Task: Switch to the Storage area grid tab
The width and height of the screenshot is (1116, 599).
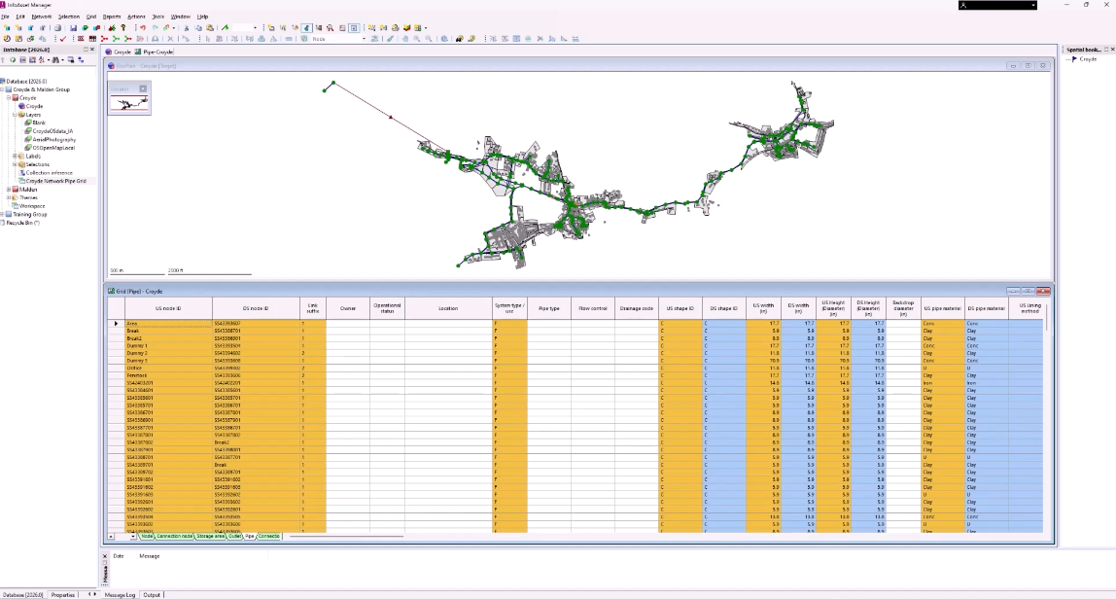Action: coord(210,536)
